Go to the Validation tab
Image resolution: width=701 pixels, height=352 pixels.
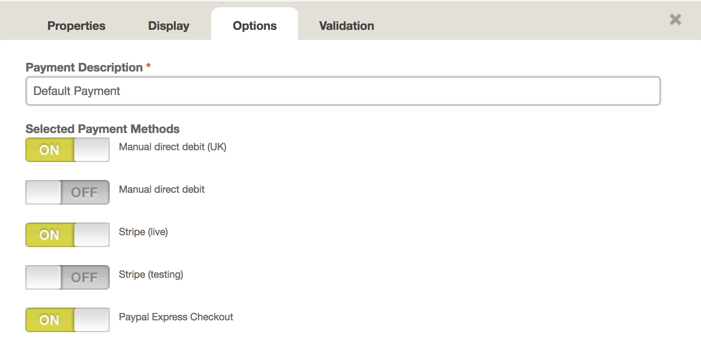346,26
